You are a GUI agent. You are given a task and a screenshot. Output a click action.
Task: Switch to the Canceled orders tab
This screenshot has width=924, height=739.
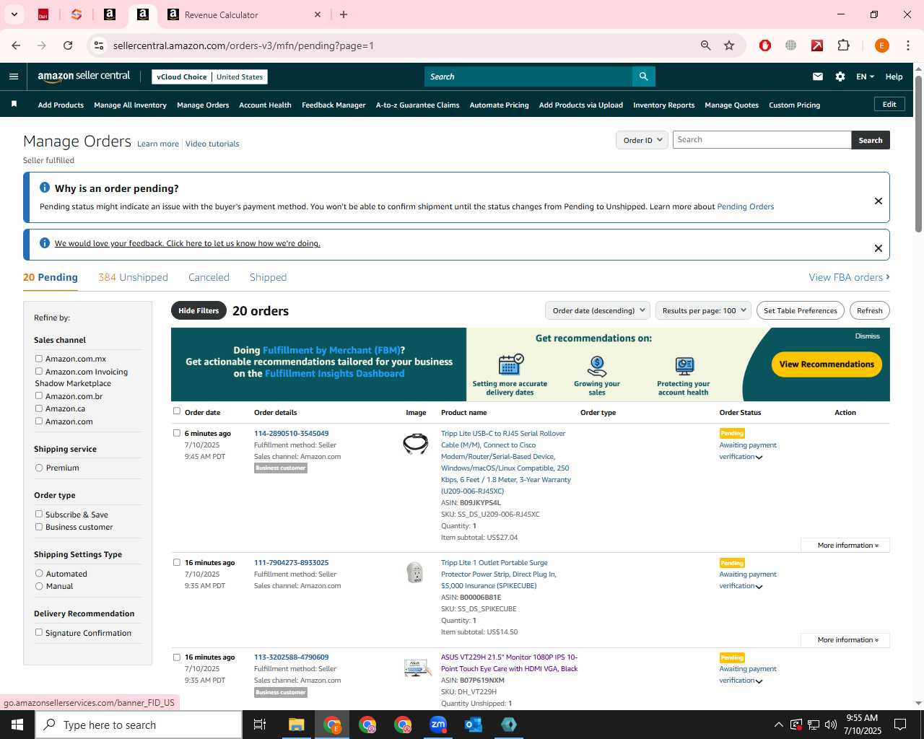pos(209,277)
